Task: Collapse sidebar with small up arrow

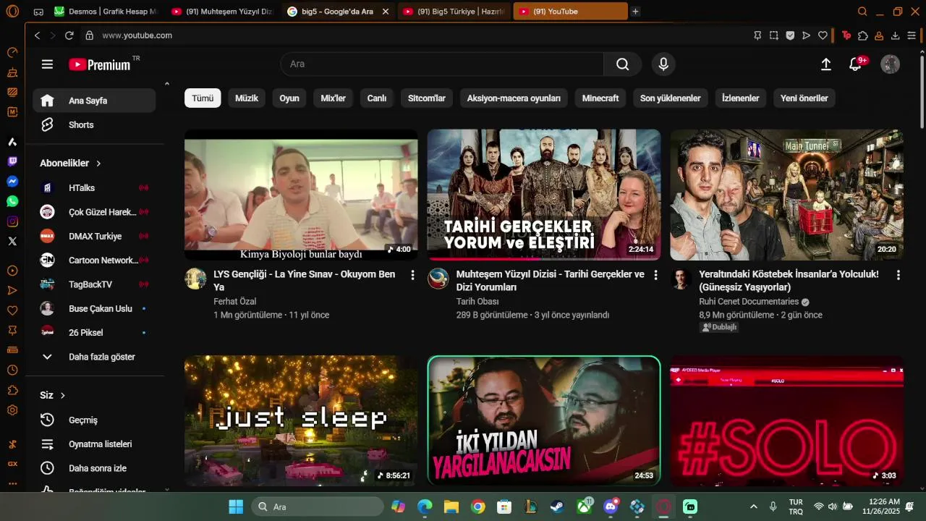Action: (167, 84)
